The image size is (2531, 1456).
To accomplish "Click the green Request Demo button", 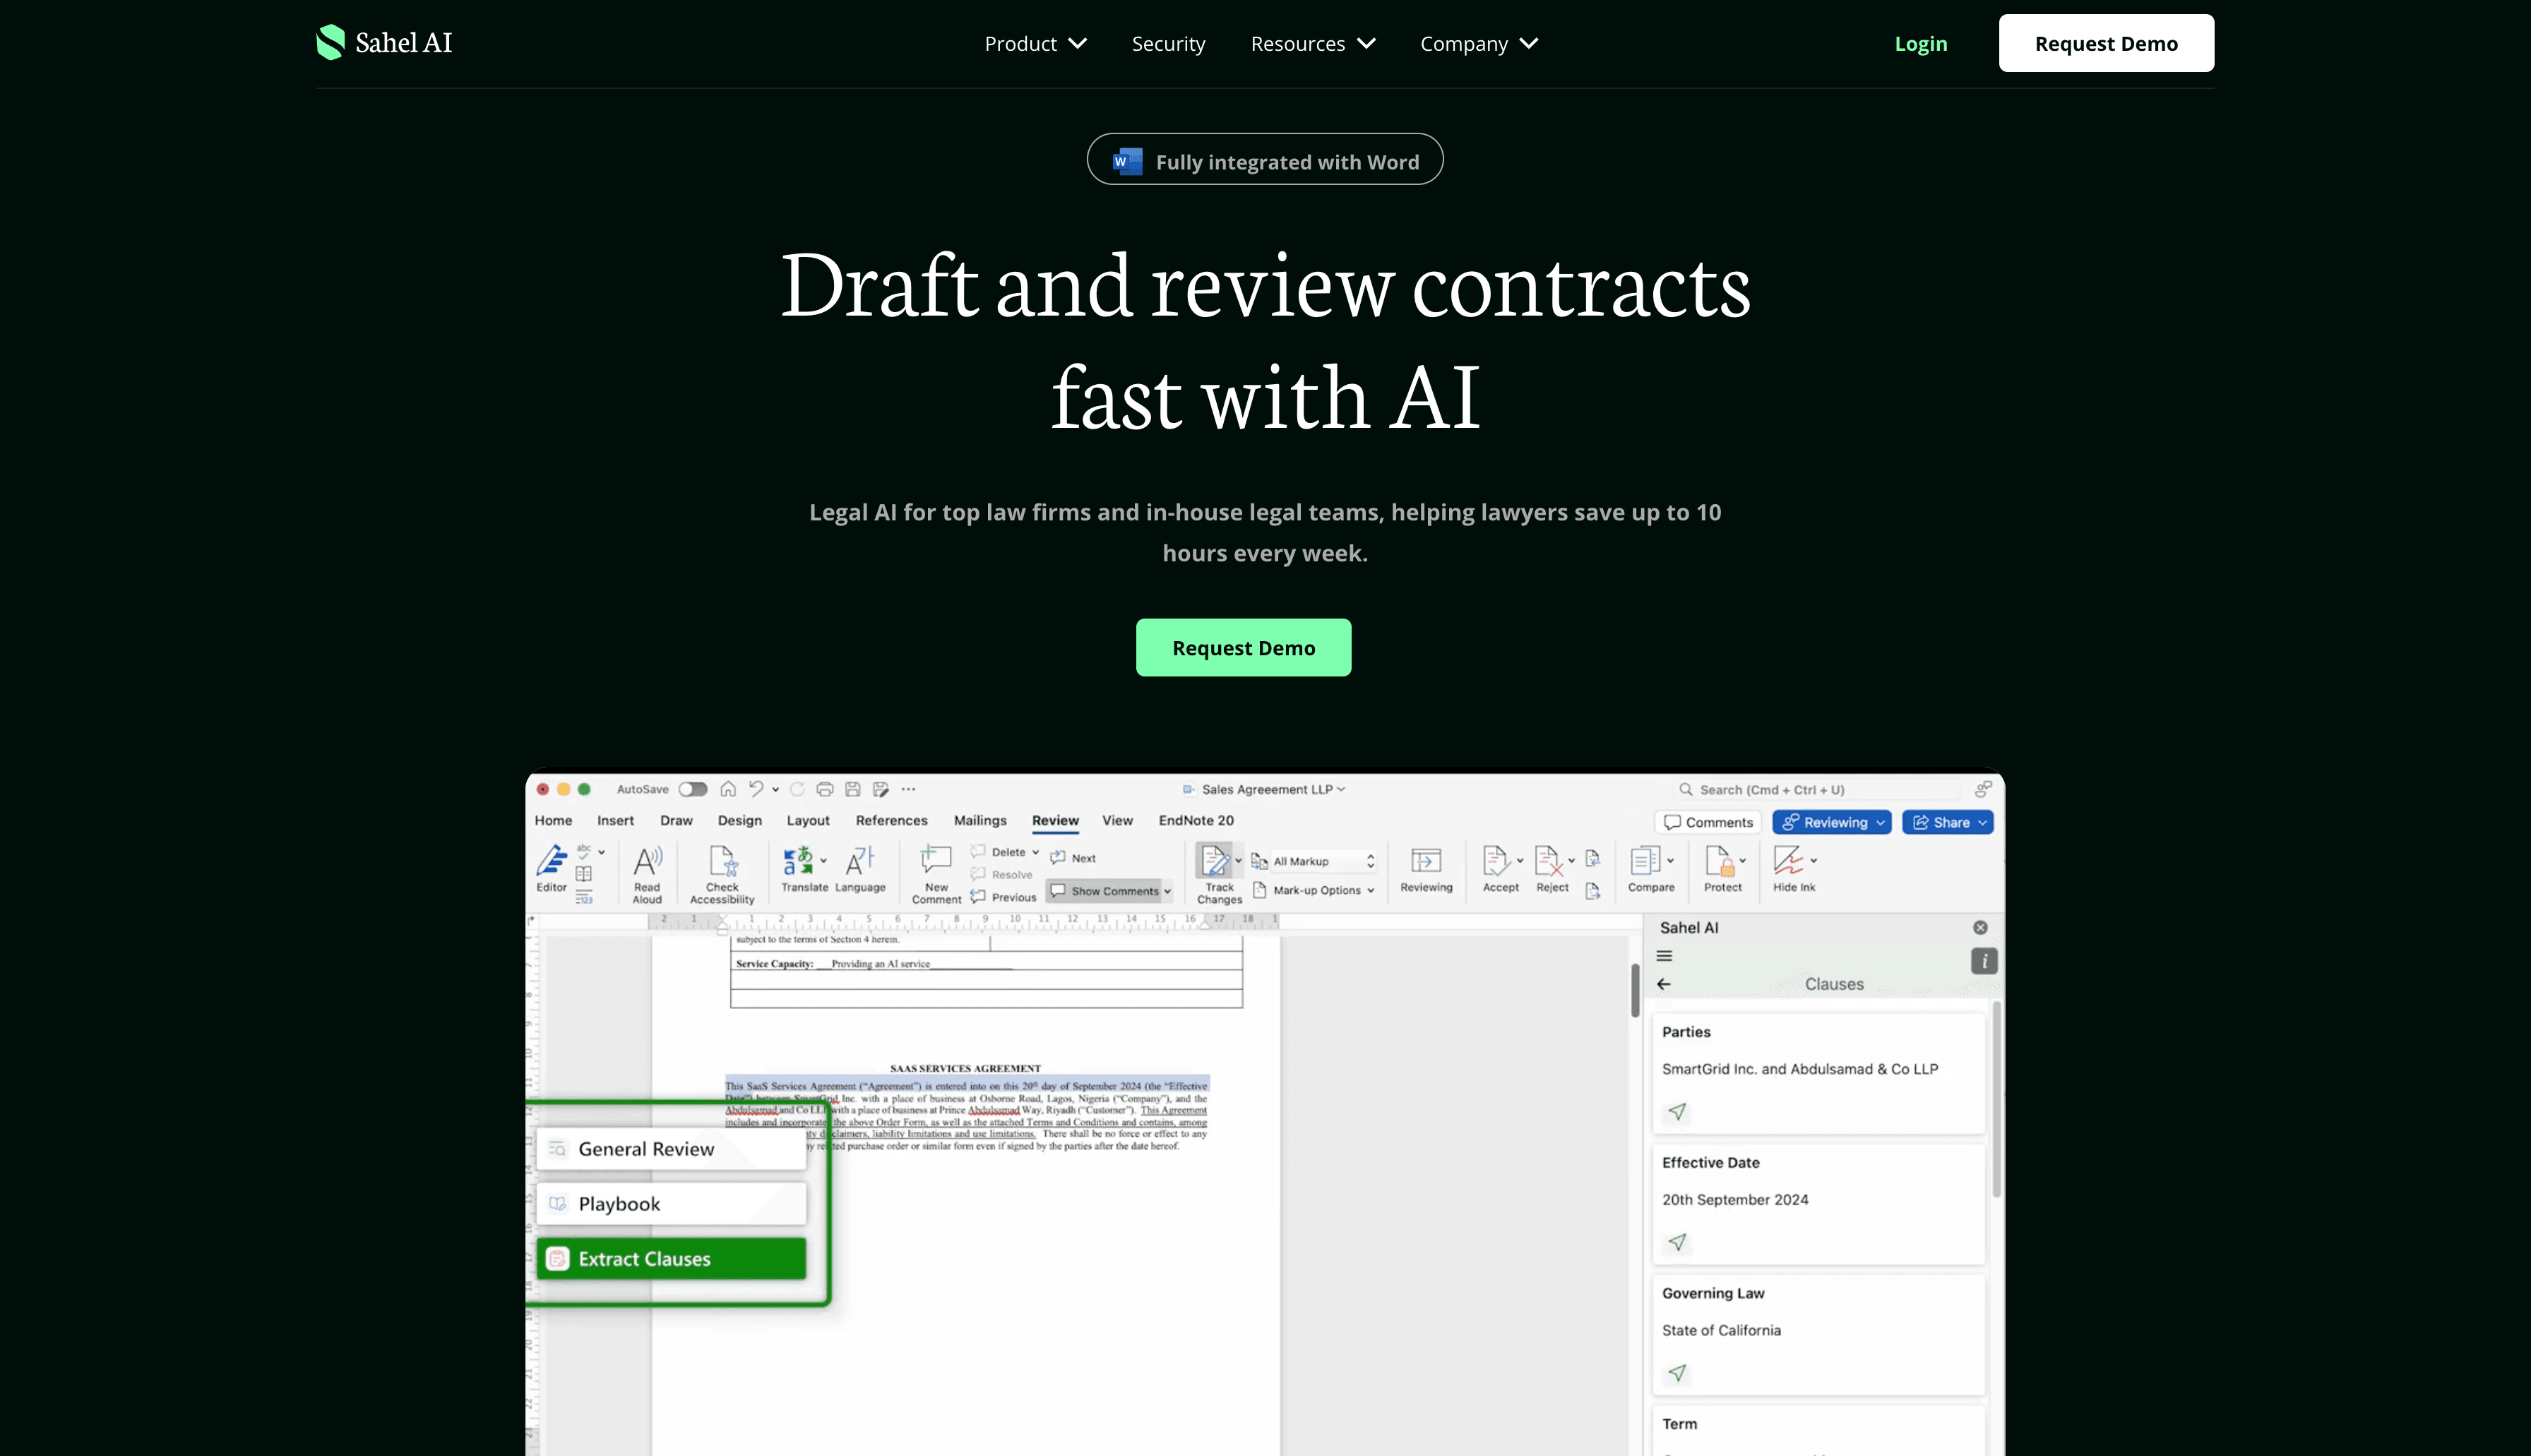I will tap(1243, 648).
